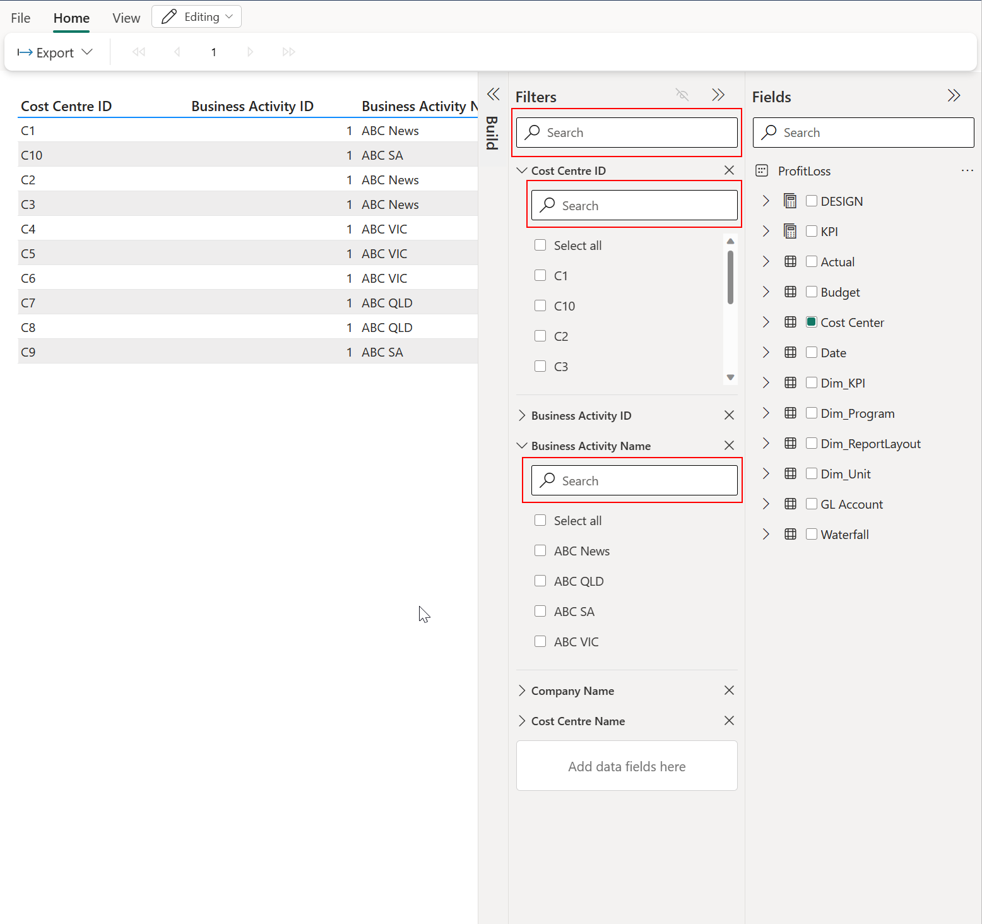Click the calculator icon beside DESIGN
The image size is (982, 924).
790,201
